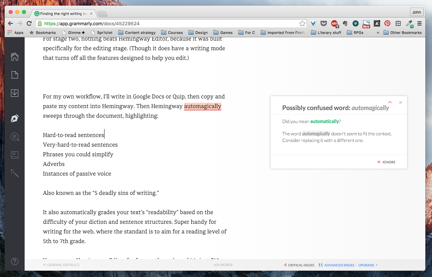432x277 pixels.
Task: Close the suggestion card with the X
Action: [400, 102]
